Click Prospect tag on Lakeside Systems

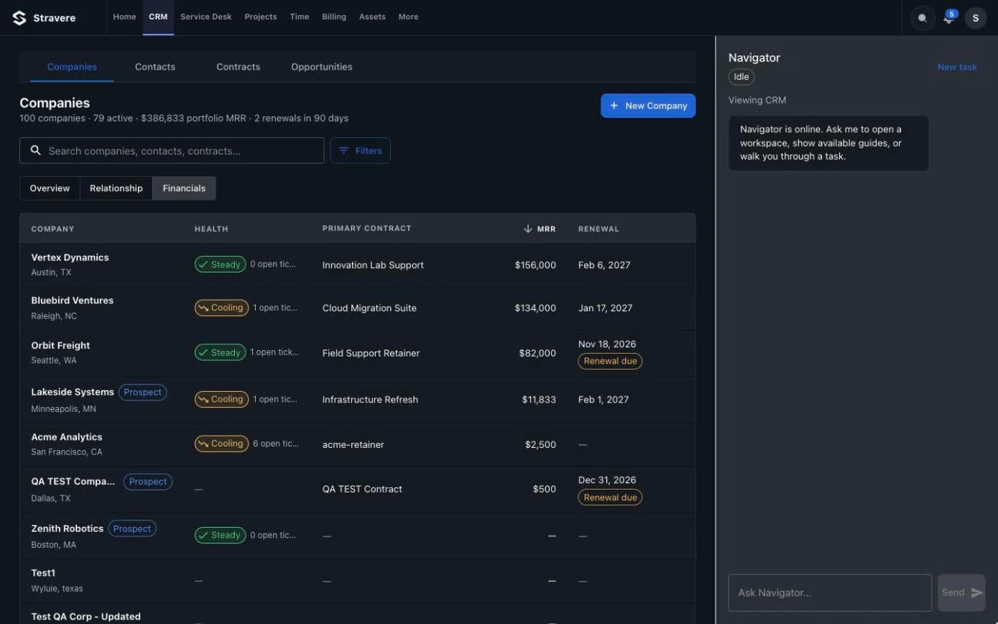pos(142,392)
